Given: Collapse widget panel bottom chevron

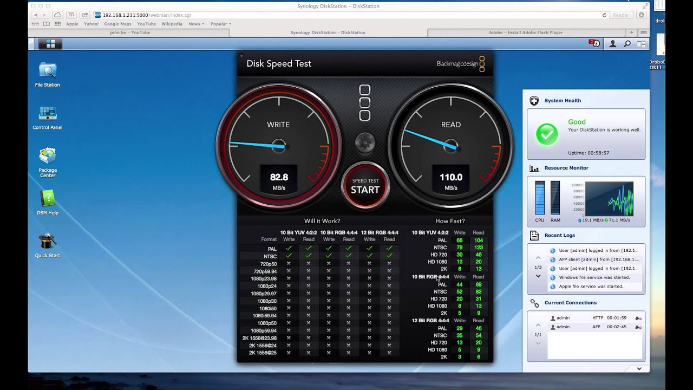Looking at the screenshot, I should coord(639,369).
